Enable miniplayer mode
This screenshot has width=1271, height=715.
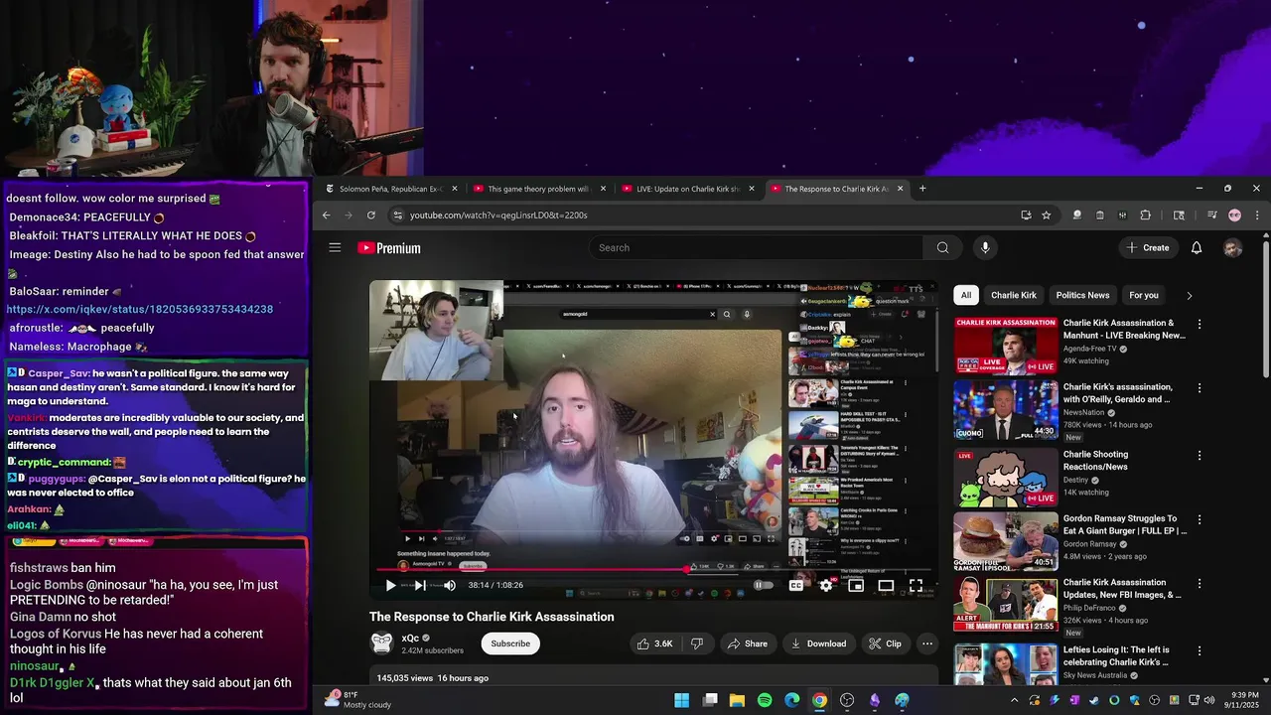tap(856, 586)
